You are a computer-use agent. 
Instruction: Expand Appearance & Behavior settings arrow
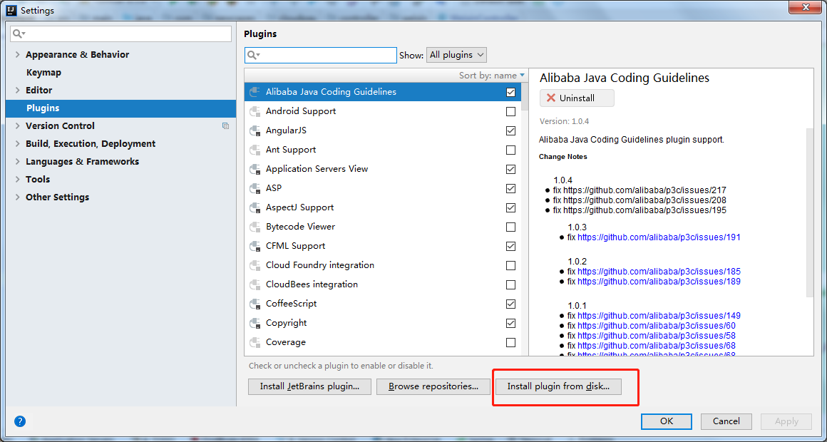pos(17,54)
